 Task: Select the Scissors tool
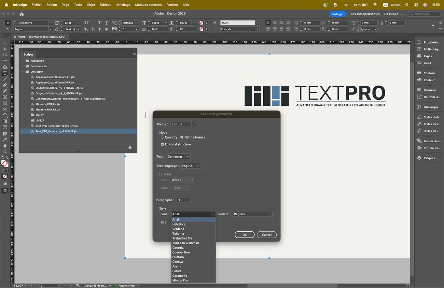[x=5, y=109]
